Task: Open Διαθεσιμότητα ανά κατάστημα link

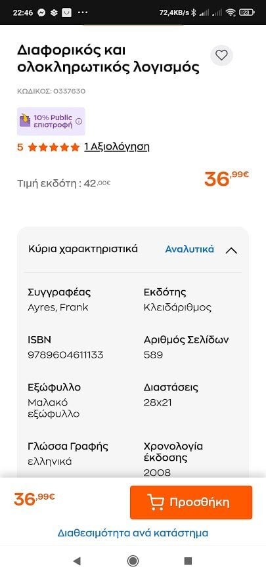Action: click(133, 533)
